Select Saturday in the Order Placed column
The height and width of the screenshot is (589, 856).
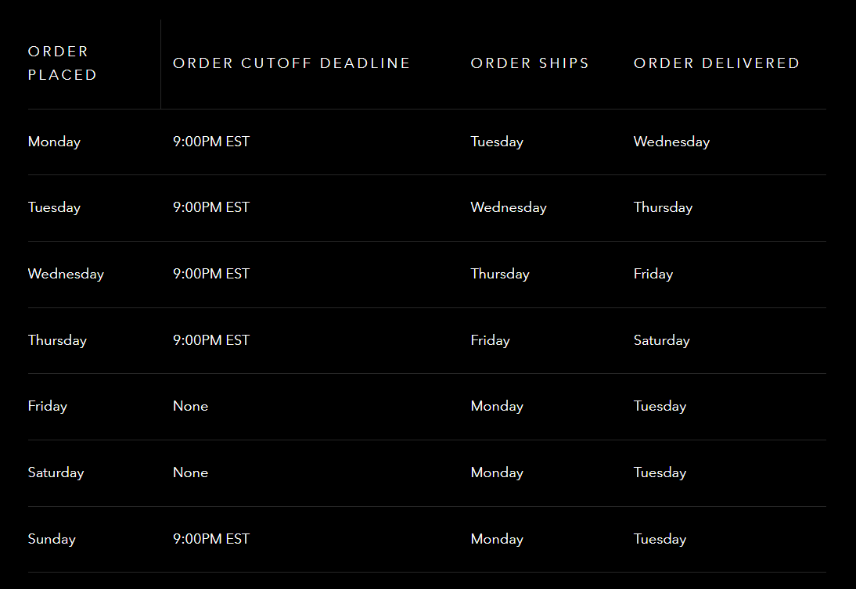coord(56,472)
